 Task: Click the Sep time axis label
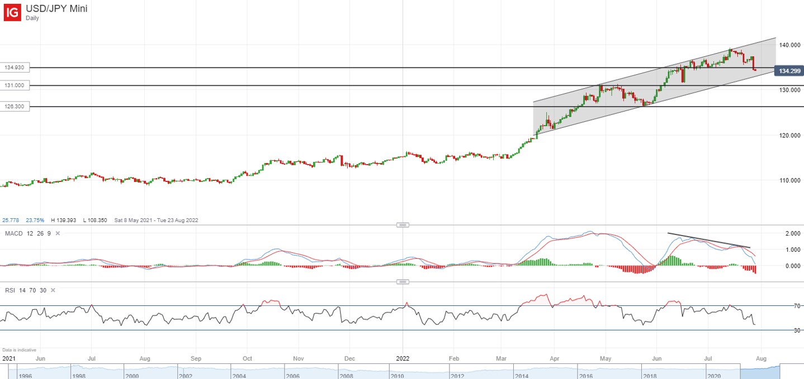[x=196, y=358]
